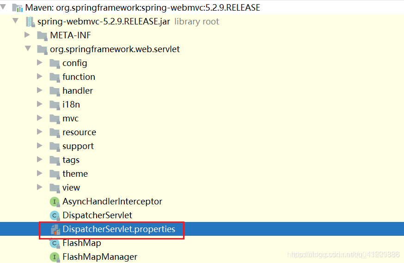The image size is (404, 263).
Task: Expand the function package arrow
Action: (x=40, y=76)
